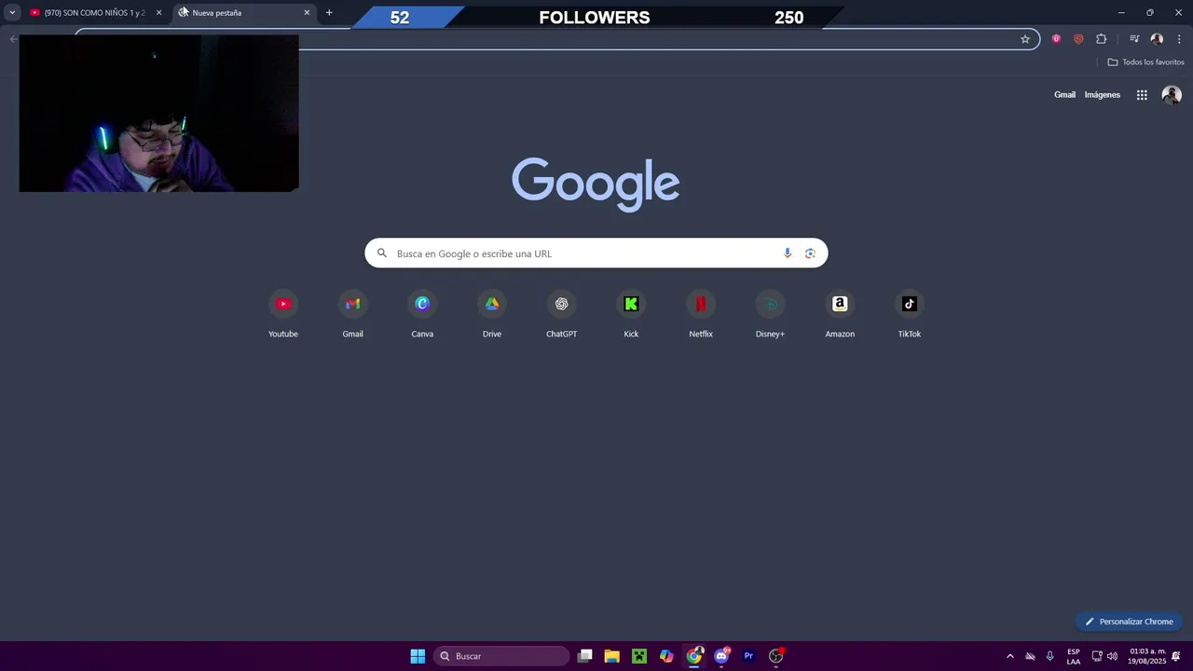Close the Nueva pestaña tab
The image size is (1193, 671).
click(x=307, y=13)
